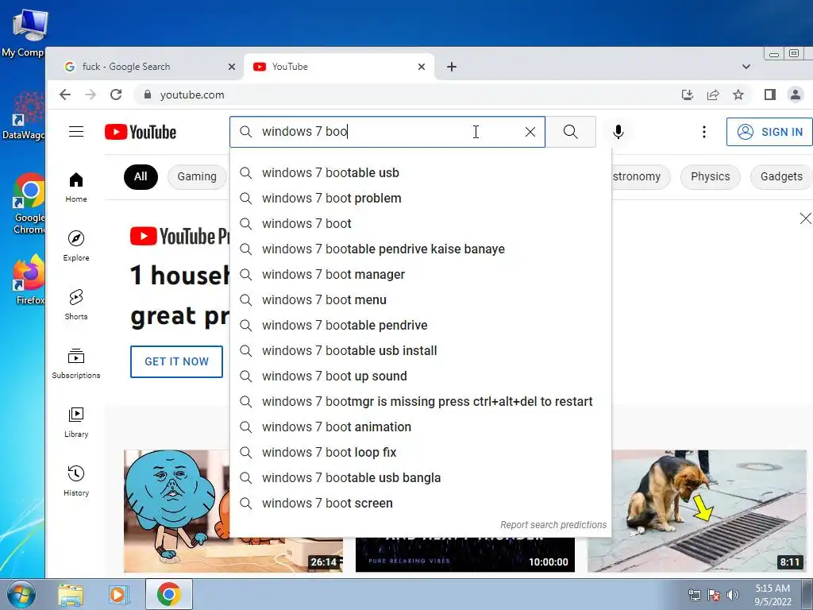The image size is (813, 610).
Task: Start voice search with the microphone icon
Action: 618,132
